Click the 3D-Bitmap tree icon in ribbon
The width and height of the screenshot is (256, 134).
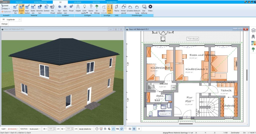97,9
